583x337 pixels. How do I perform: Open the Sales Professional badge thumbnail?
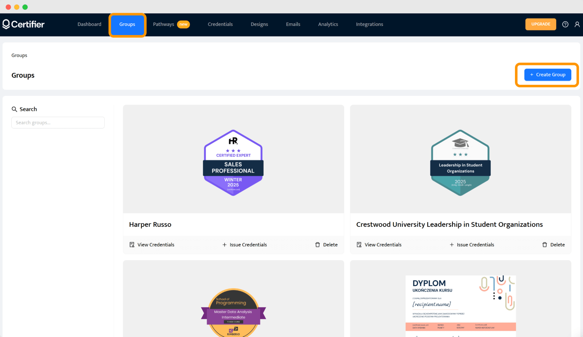(x=233, y=163)
